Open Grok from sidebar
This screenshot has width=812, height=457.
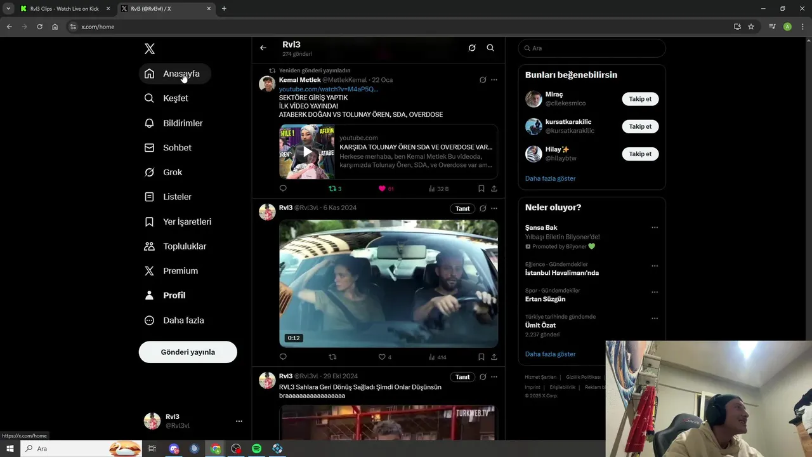[164, 173]
